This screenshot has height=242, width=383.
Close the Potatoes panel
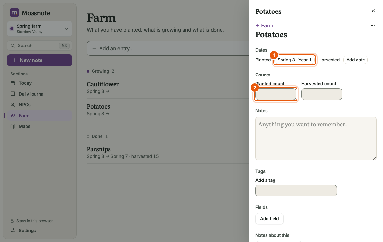click(x=373, y=11)
